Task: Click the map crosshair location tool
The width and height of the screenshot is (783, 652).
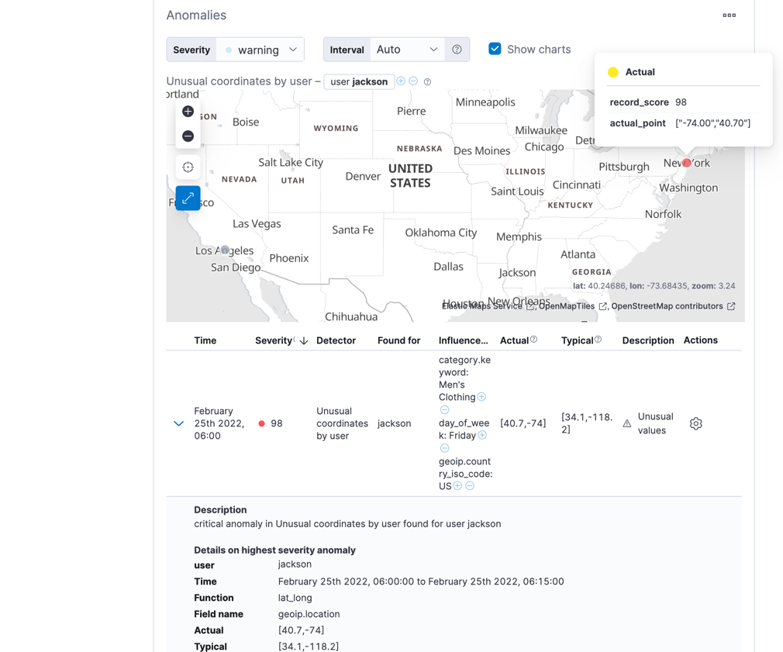Action: (188, 167)
